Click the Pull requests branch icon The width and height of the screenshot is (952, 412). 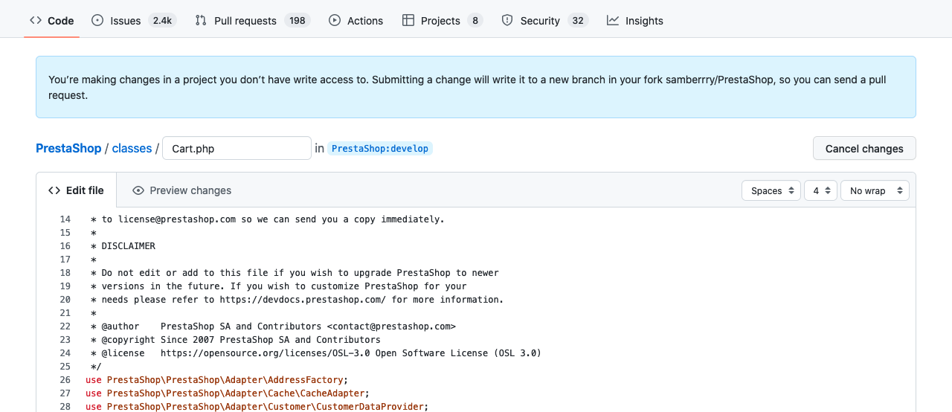point(201,21)
